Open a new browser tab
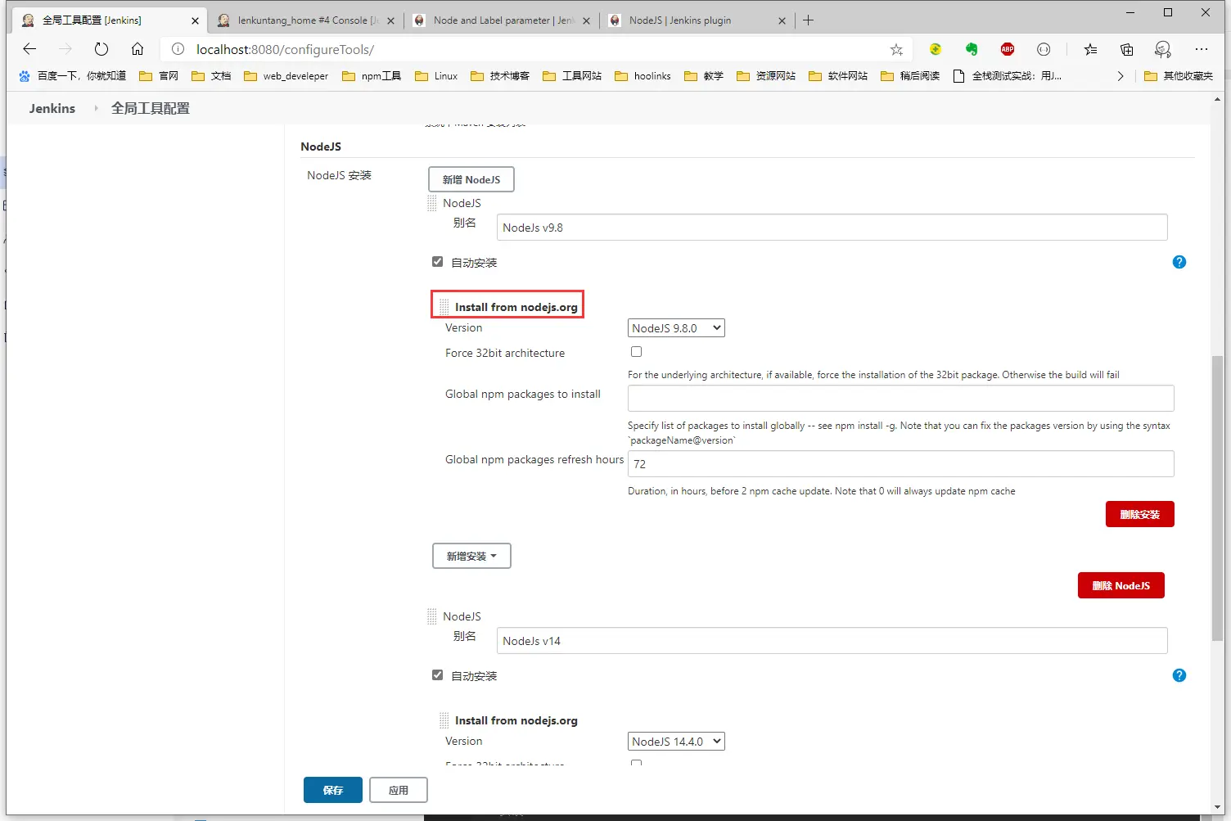Viewport: 1231px width, 821px height. [x=808, y=20]
